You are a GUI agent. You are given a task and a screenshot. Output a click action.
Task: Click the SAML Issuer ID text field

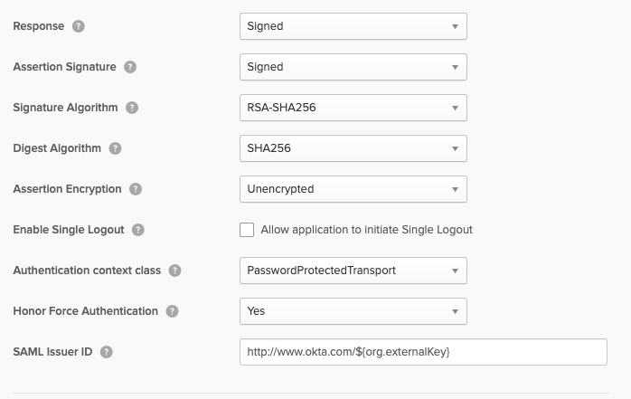click(x=423, y=352)
